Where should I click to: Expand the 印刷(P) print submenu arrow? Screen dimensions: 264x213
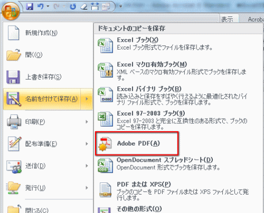[87, 122]
